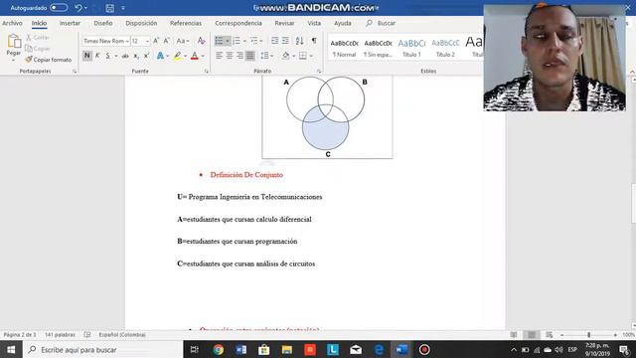Apply subscript formatting
Screen dimensions: 636x358
[x=136, y=56]
